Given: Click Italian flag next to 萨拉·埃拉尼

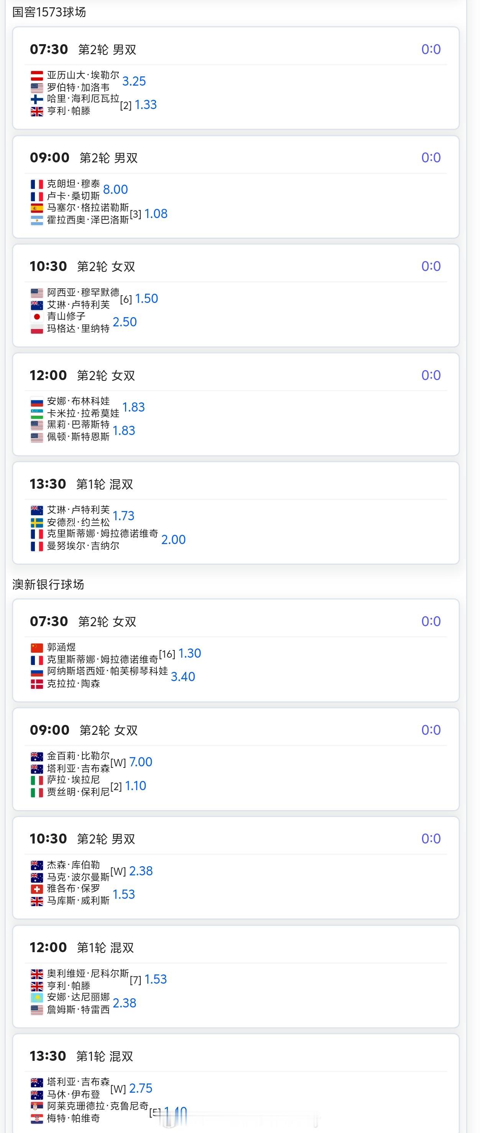Looking at the screenshot, I should point(37,780).
